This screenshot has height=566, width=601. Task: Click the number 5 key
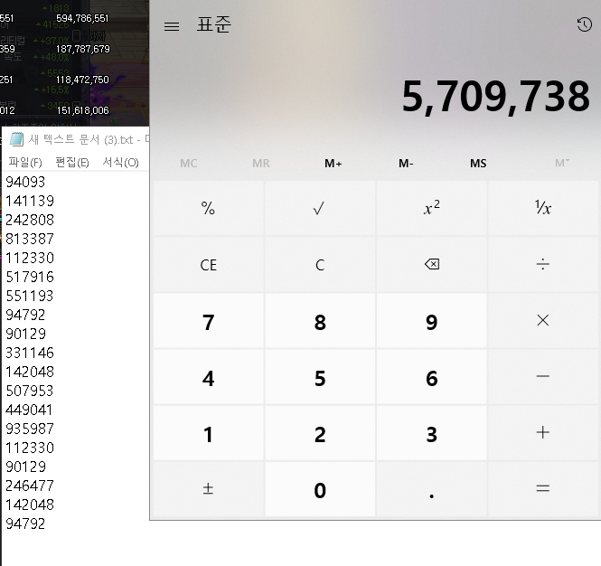click(320, 376)
